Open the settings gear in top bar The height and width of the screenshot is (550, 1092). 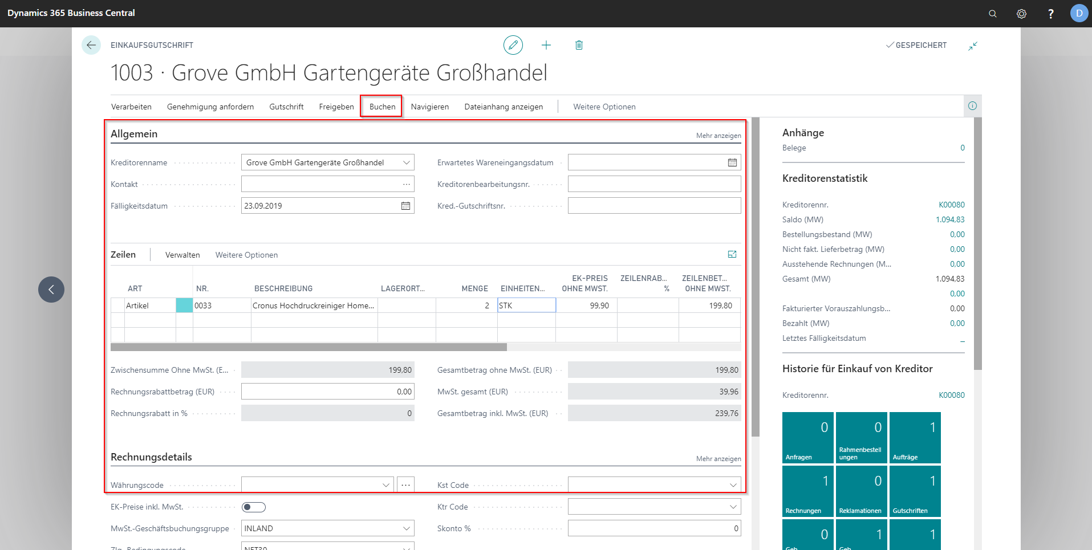point(1021,14)
